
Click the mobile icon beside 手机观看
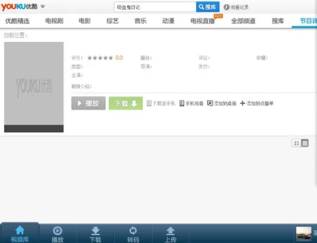pyautogui.click(x=182, y=103)
